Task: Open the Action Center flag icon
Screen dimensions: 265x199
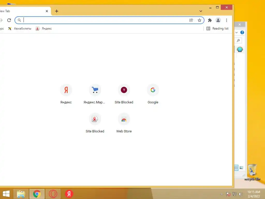Action: [x=228, y=194]
